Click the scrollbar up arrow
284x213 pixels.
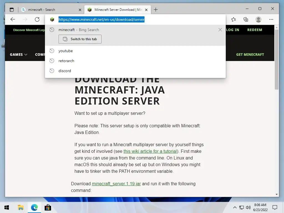(277, 27)
